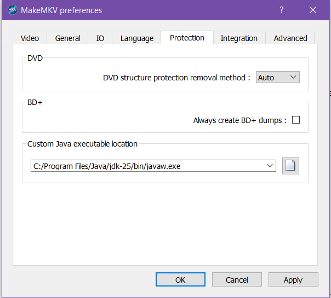Select the Protection tab
Screen dimensions: 331x298
(x=187, y=38)
